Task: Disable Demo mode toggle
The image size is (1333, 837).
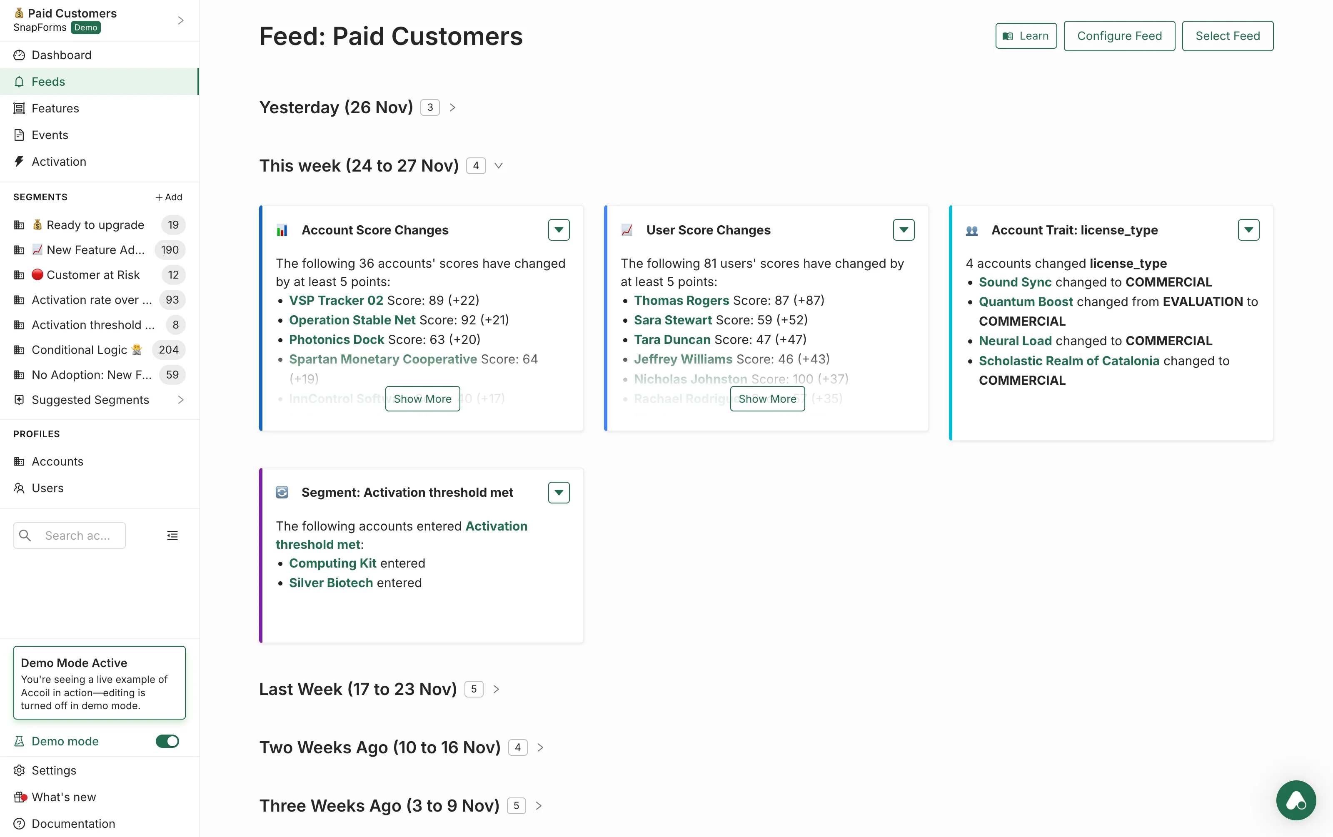Action: pos(167,741)
